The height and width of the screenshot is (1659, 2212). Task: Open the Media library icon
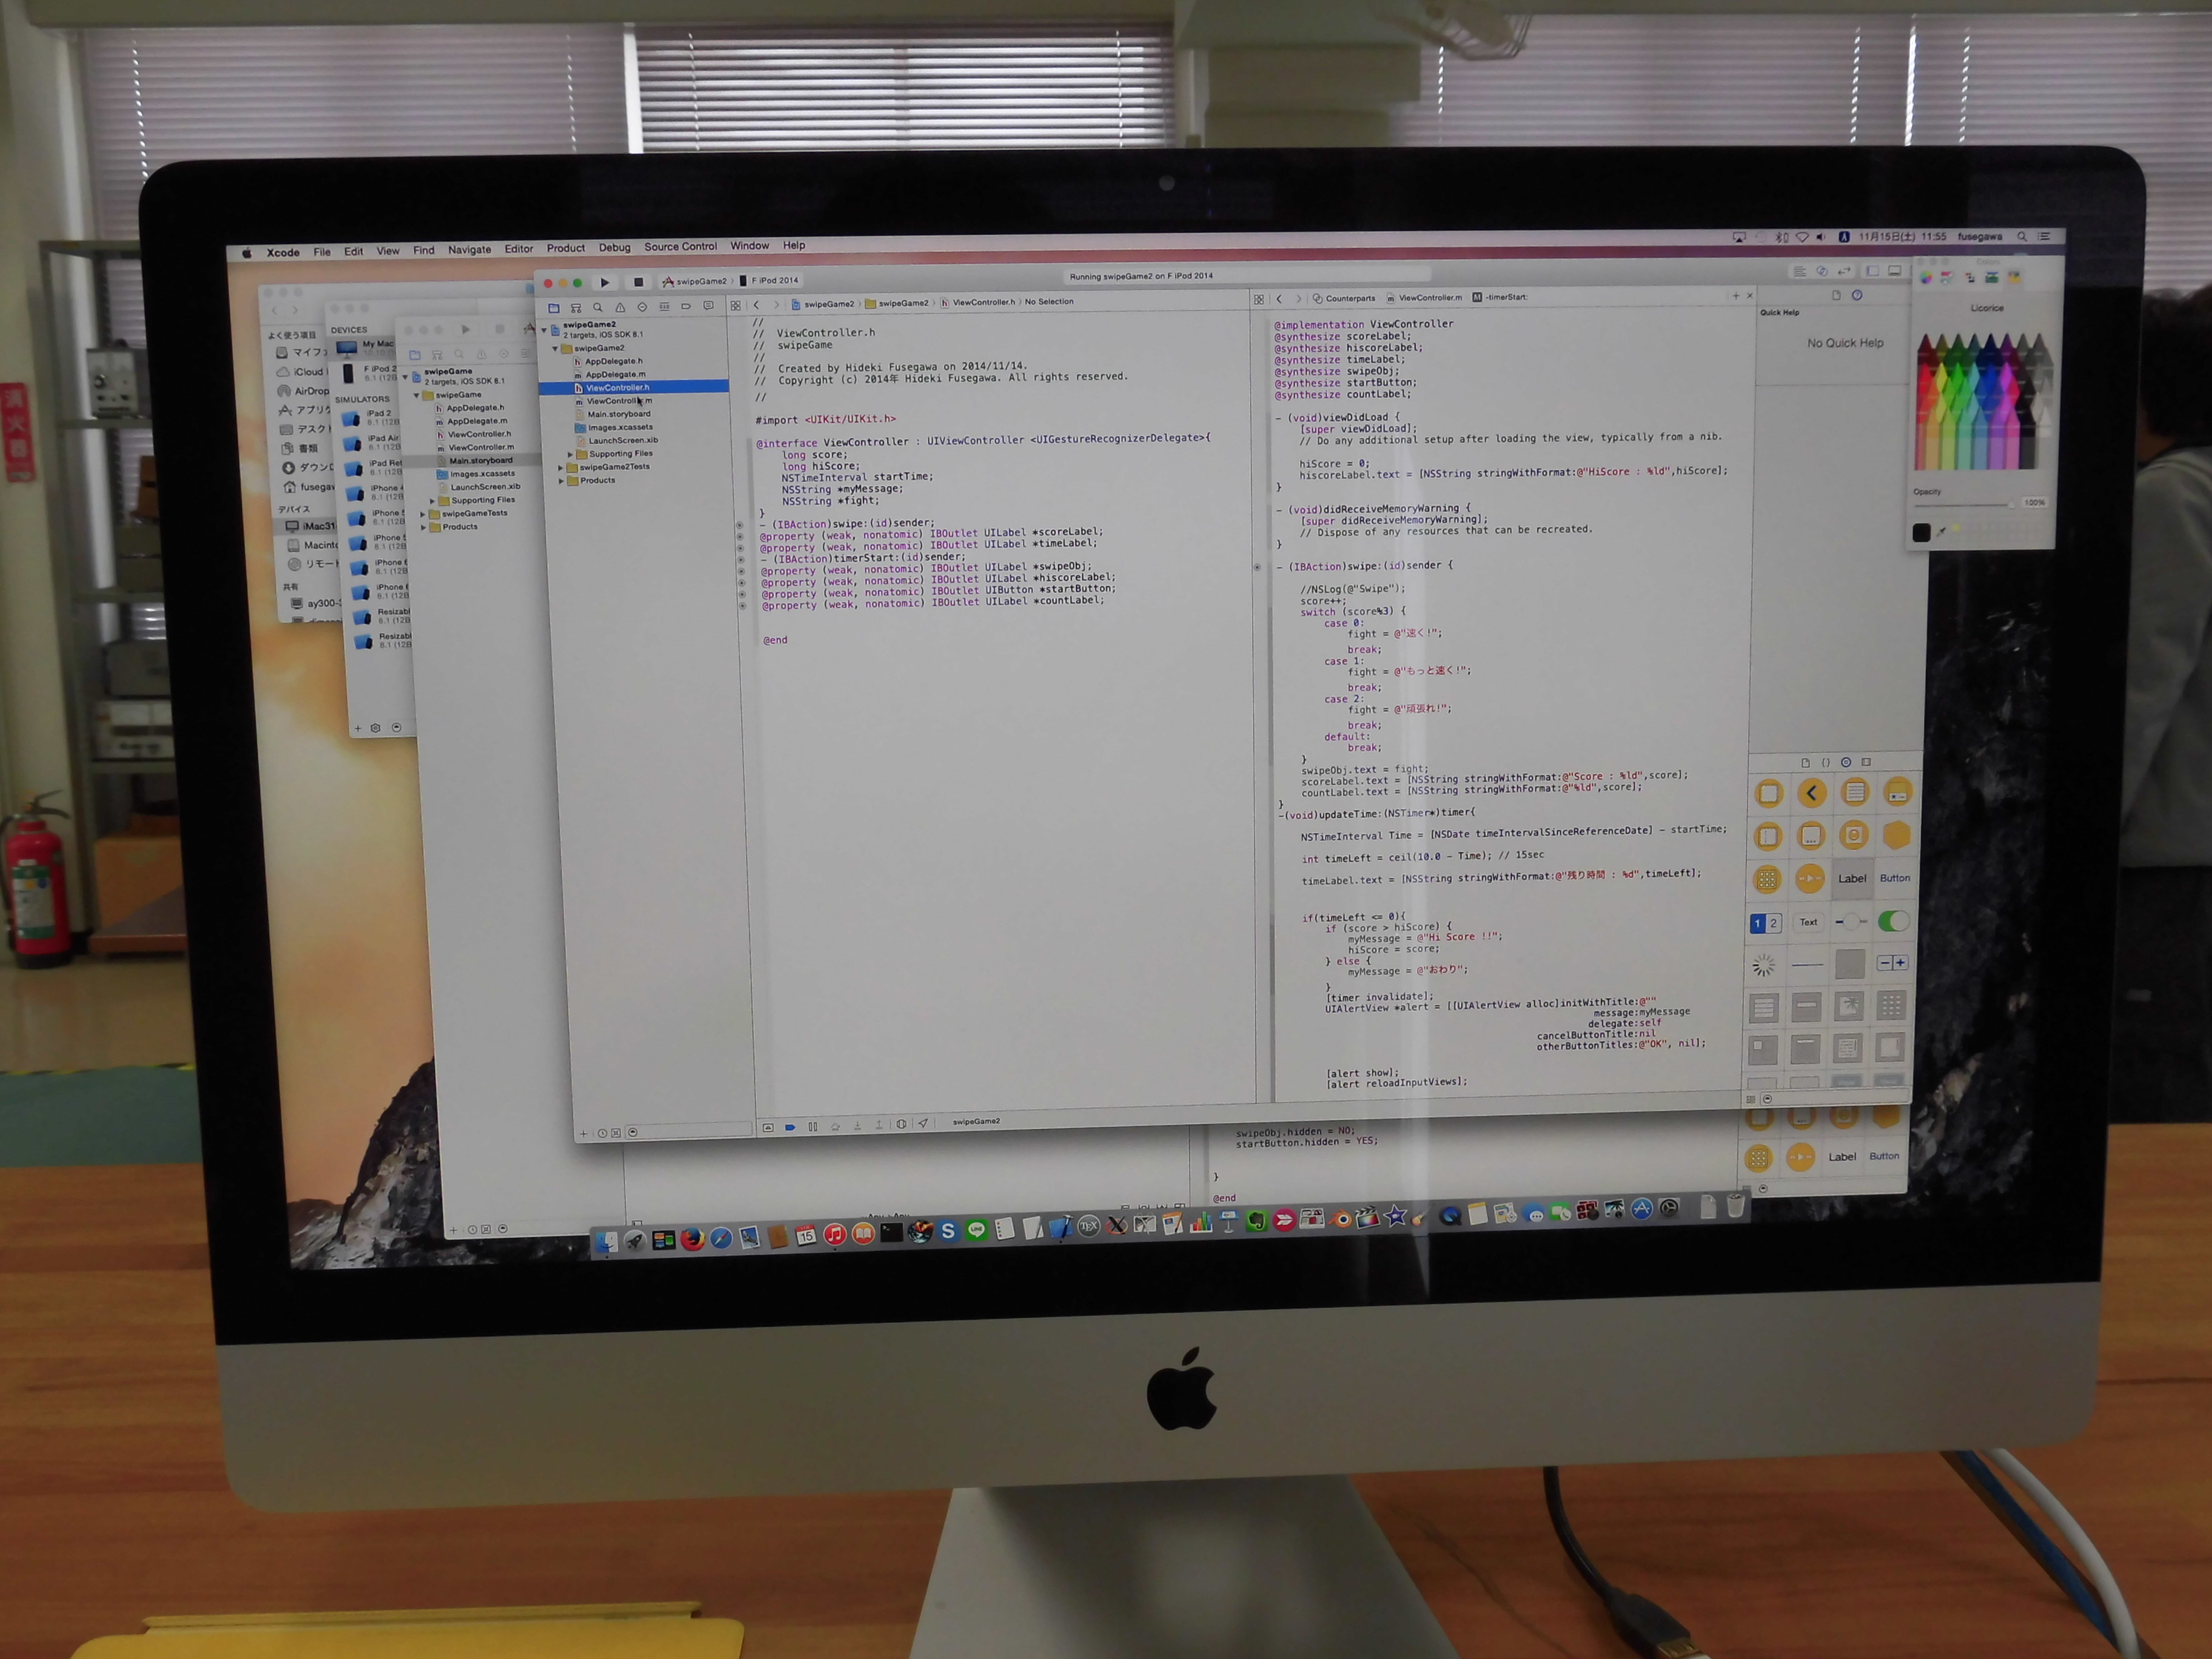[1866, 762]
